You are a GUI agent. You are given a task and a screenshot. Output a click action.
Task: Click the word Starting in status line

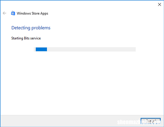[x=17, y=38]
